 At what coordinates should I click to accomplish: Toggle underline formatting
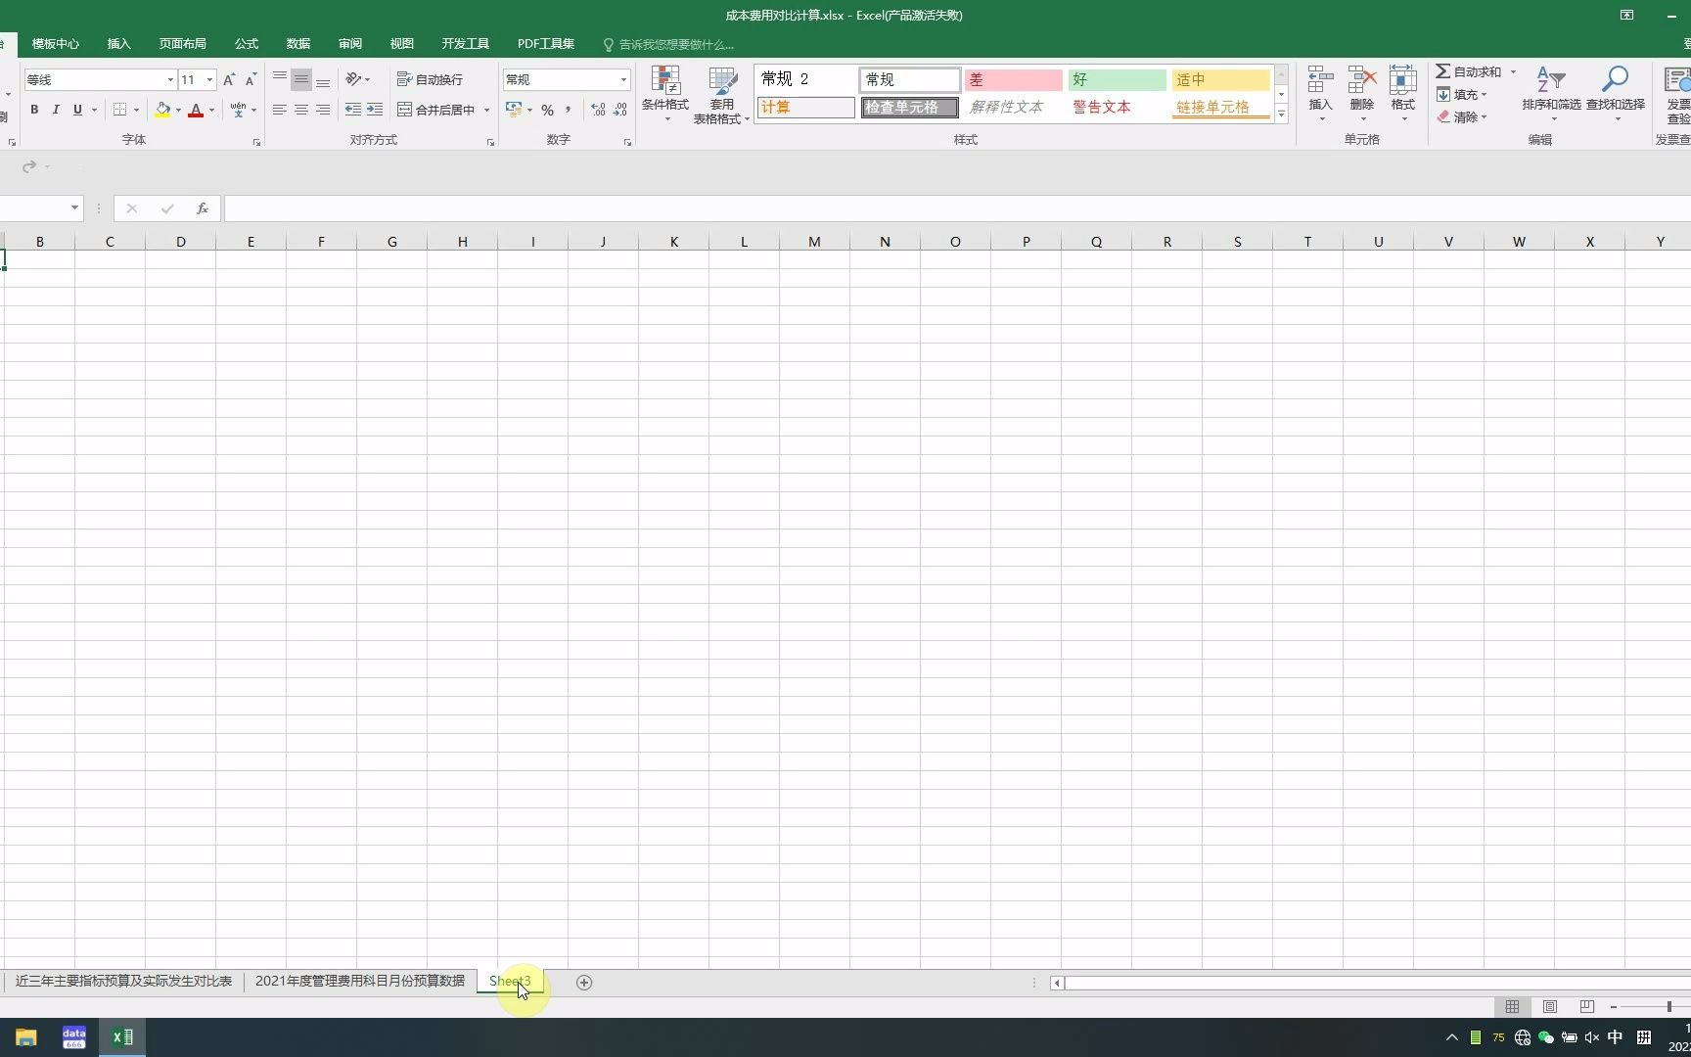pyautogui.click(x=77, y=110)
